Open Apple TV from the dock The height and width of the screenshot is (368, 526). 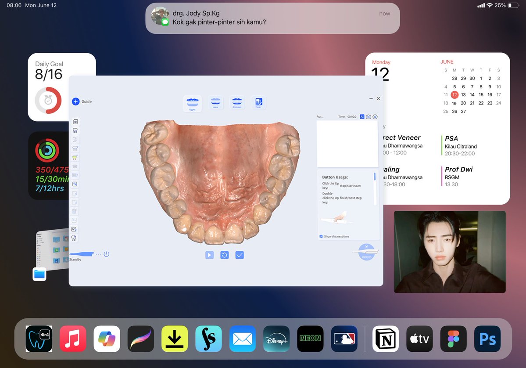pyautogui.click(x=419, y=339)
